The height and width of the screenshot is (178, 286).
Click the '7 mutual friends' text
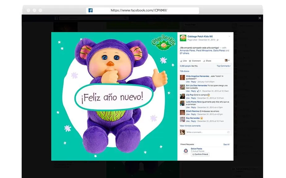(x=197, y=151)
